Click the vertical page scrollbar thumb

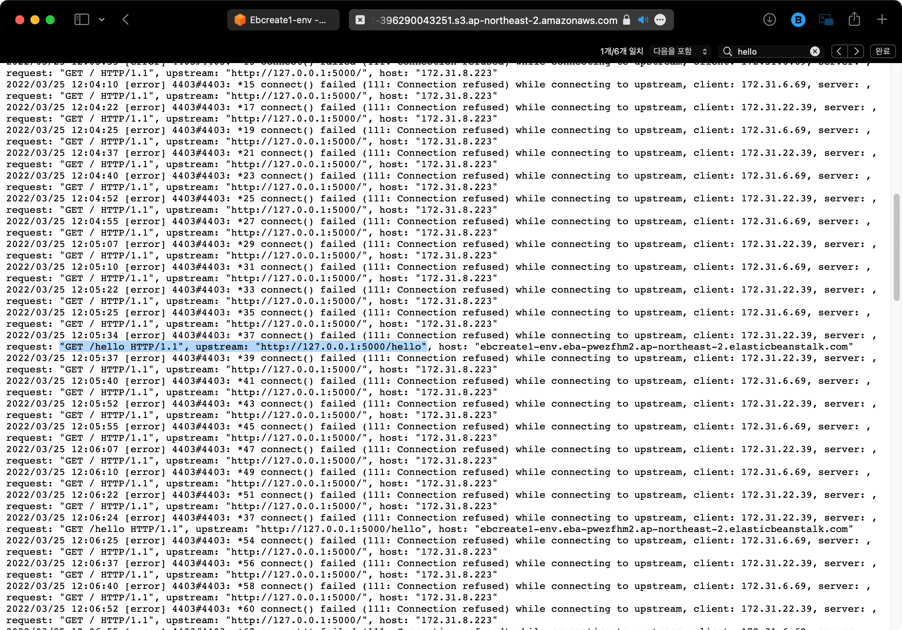[896, 247]
